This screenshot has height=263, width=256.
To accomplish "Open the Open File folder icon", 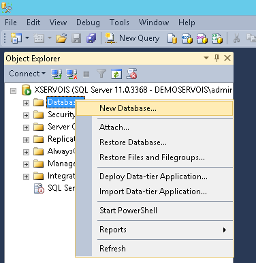I will [x=61, y=38].
